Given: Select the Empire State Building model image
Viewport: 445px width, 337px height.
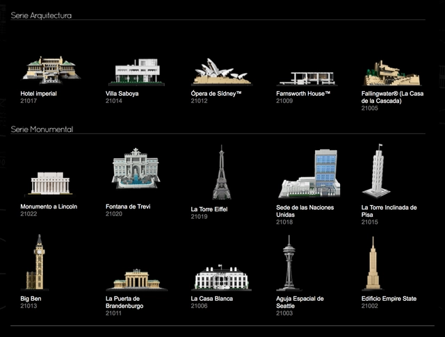Looking at the screenshot, I should (373, 263).
